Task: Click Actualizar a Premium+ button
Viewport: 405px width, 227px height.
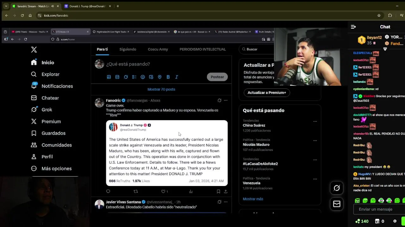Action: pos(267,93)
